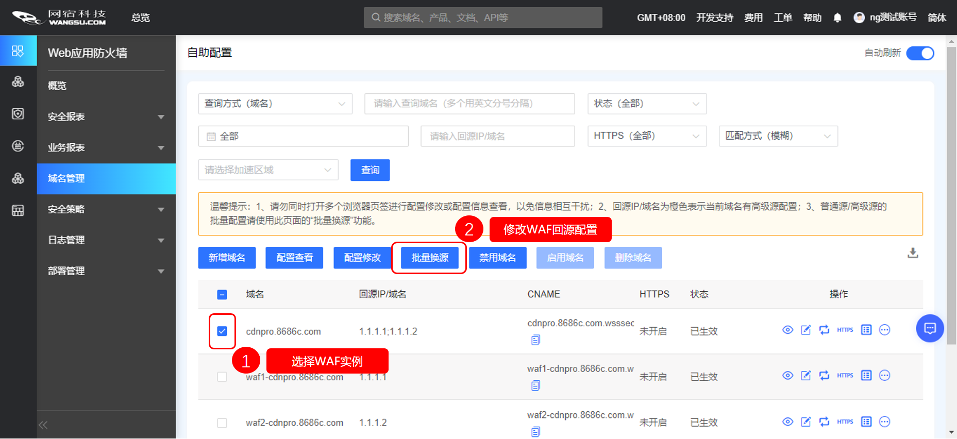The width and height of the screenshot is (957, 439).
Task: Focus the top search box for domains and products
Action: pos(483,18)
